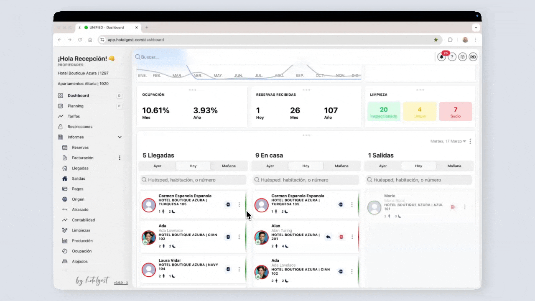Click the Llegadas guest search field
The height and width of the screenshot is (301, 535).
coord(193,180)
